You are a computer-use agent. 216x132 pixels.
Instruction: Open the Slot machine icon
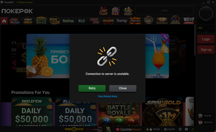tap(115, 11)
